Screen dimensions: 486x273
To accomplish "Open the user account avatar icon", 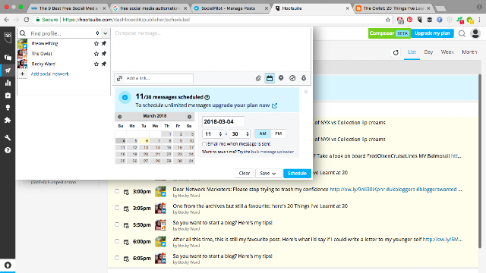I will tap(475, 33).
